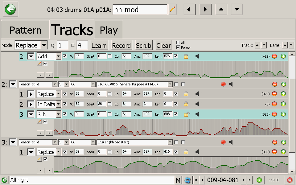The height and width of the screenshot is (185, 296).
Task: Enable the All checkbox
Action: pyautogui.click(x=178, y=43)
